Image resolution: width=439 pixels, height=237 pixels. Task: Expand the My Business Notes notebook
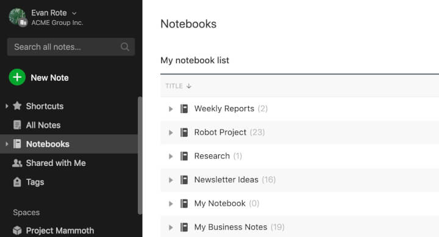(171, 227)
